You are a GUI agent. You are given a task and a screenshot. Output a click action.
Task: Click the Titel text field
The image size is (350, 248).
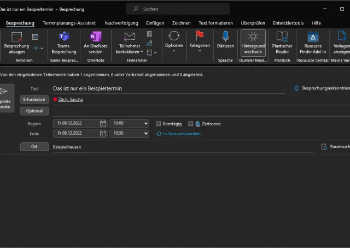[168, 88]
